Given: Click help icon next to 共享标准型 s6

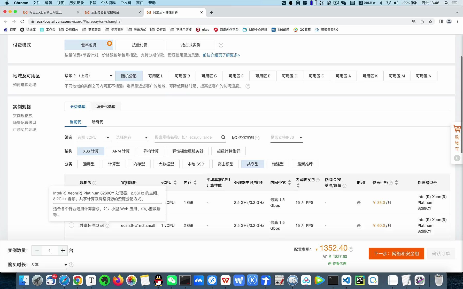Looking at the screenshot, I should pos(107,226).
